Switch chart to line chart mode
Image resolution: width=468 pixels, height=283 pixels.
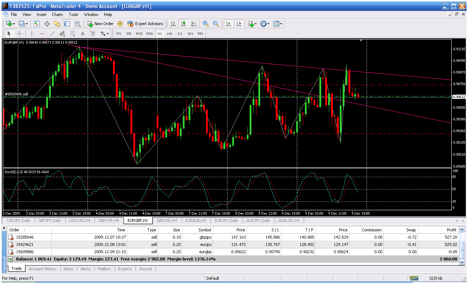point(194,24)
